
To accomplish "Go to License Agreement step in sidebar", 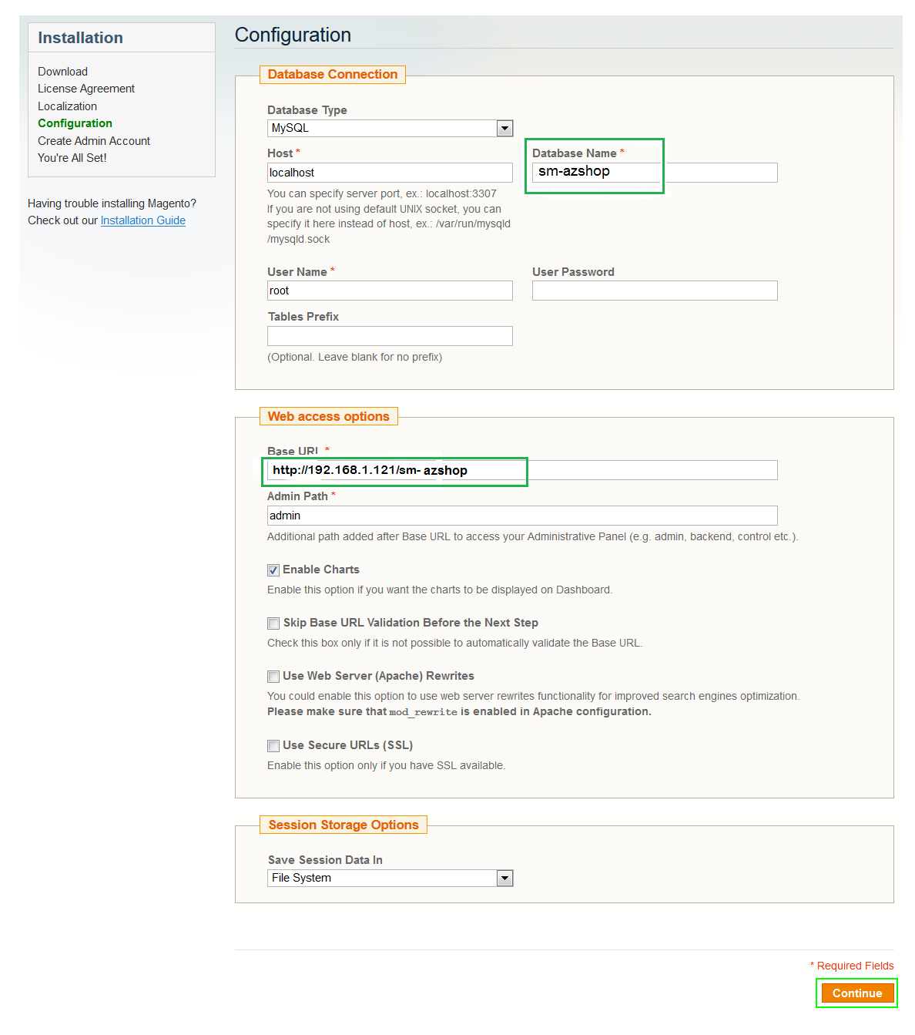I will coord(86,89).
